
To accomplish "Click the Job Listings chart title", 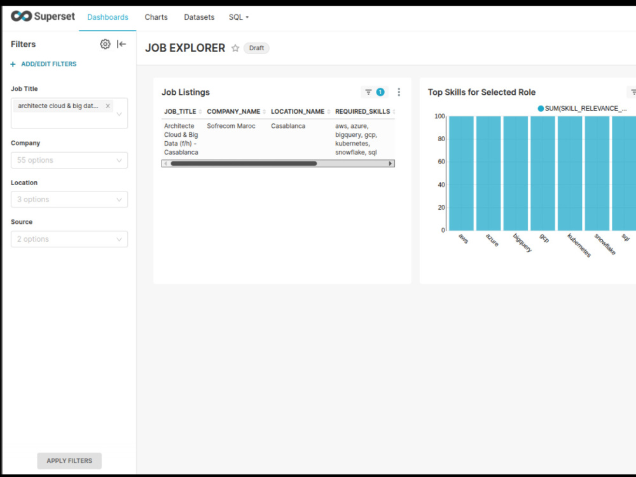I will point(186,92).
